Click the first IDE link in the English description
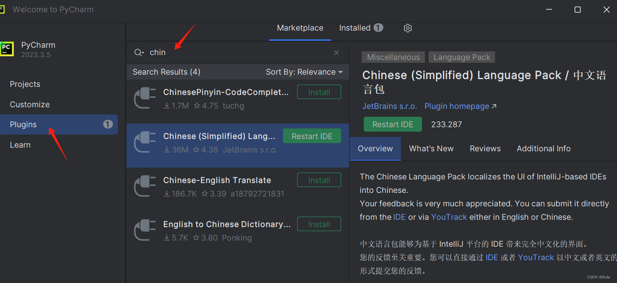 click(x=399, y=217)
